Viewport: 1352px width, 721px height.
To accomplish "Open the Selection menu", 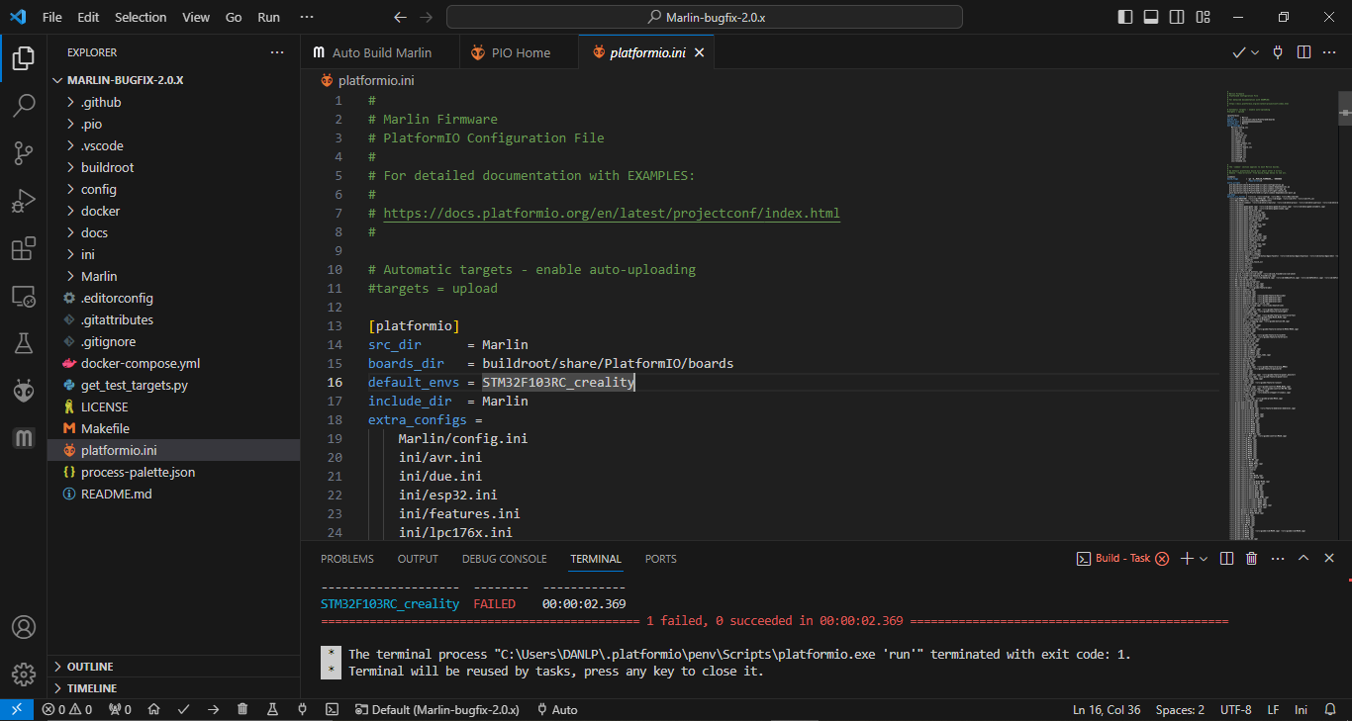I will tap(141, 17).
